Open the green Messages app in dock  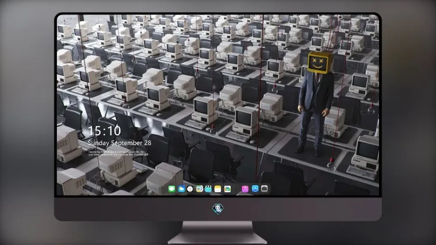pos(172,189)
